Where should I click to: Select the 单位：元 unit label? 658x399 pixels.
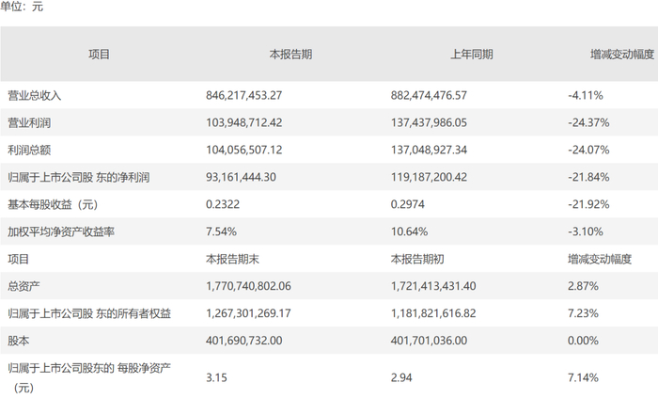point(22,7)
